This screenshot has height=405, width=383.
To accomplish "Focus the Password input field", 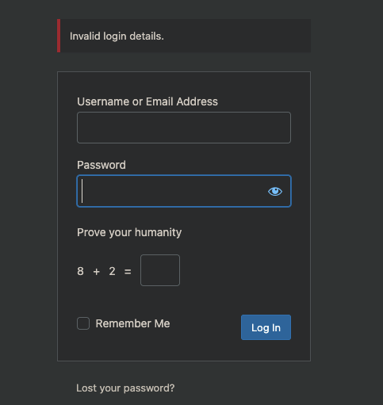I will (184, 191).
